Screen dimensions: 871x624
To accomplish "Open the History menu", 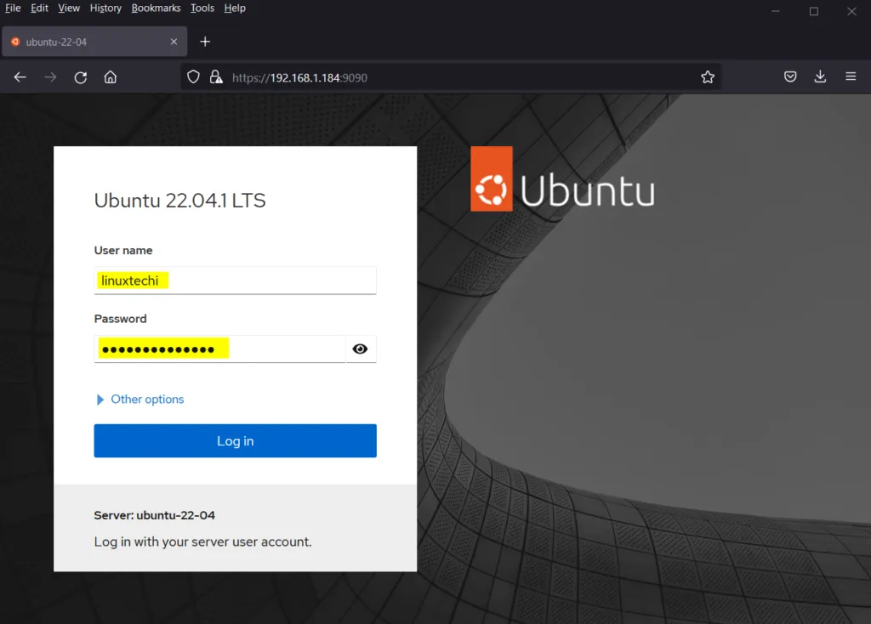I will [105, 9].
